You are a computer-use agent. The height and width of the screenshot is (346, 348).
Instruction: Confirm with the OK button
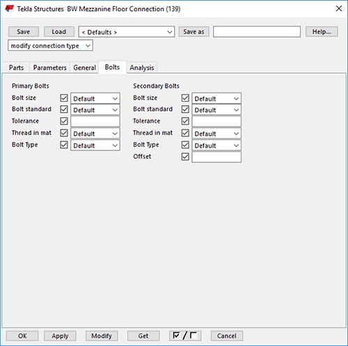[x=22, y=336]
